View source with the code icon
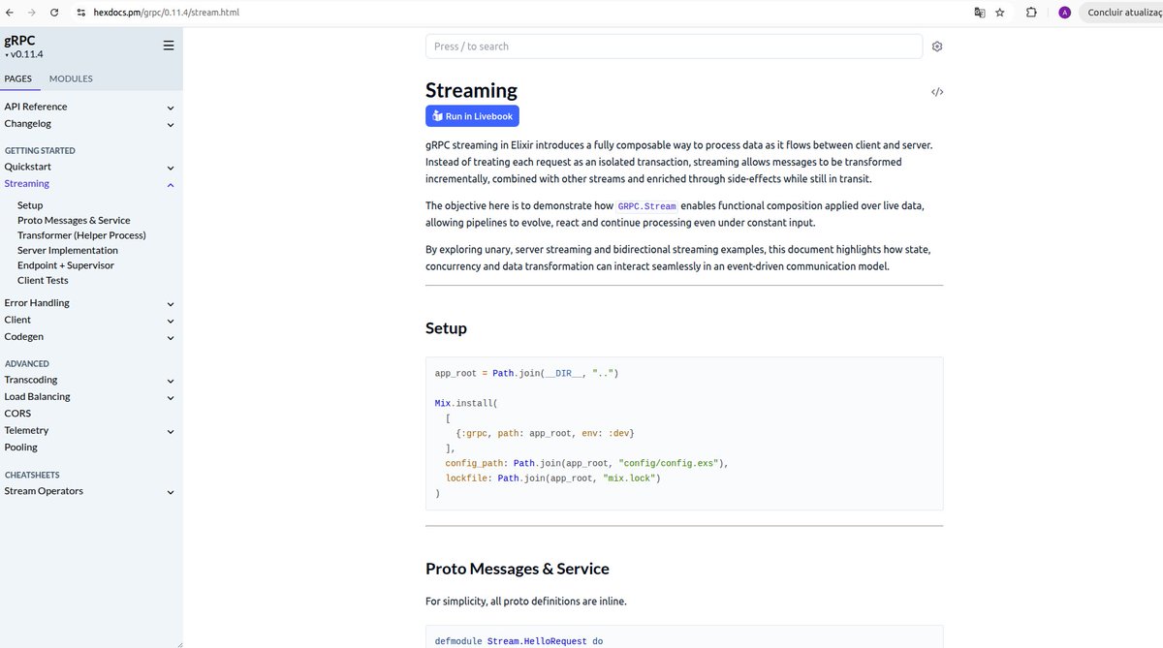The width and height of the screenshot is (1163, 648). (937, 92)
